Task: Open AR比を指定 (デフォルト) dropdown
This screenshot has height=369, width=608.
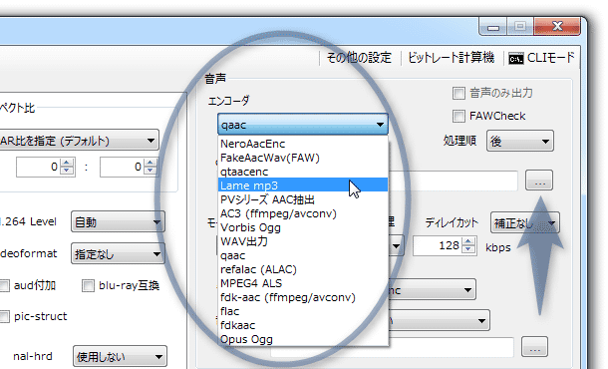Action: pyautogui.click(x=79, y=141)
